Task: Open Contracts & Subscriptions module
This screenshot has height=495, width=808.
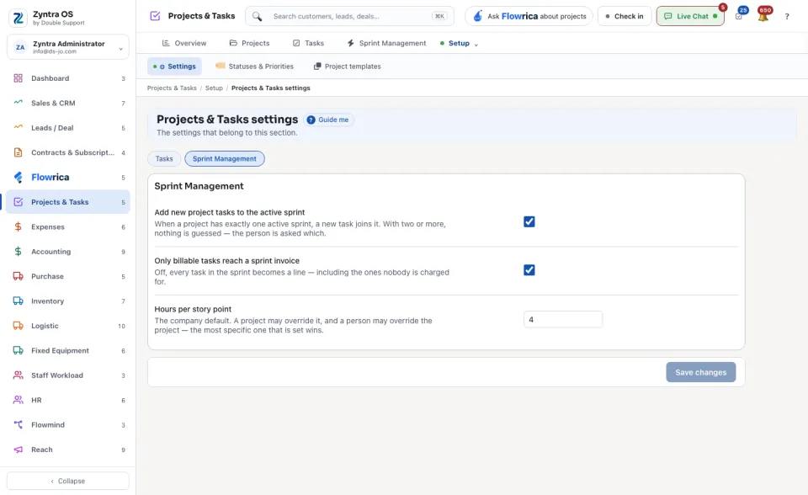Action: coord(68,152)
